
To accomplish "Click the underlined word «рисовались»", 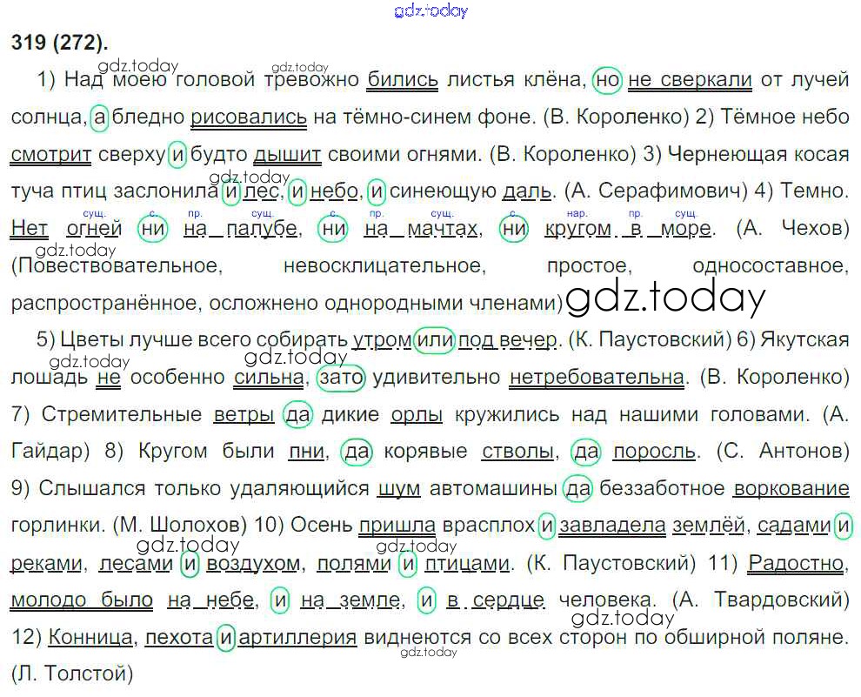I will (249, 117).
